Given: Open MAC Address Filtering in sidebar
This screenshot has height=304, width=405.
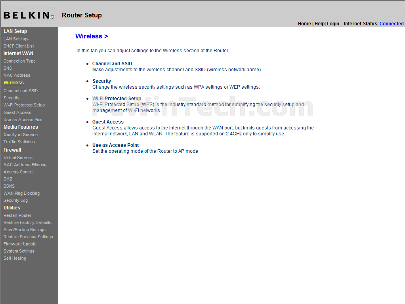Looking at the screenshot, I should coord(25,165).
